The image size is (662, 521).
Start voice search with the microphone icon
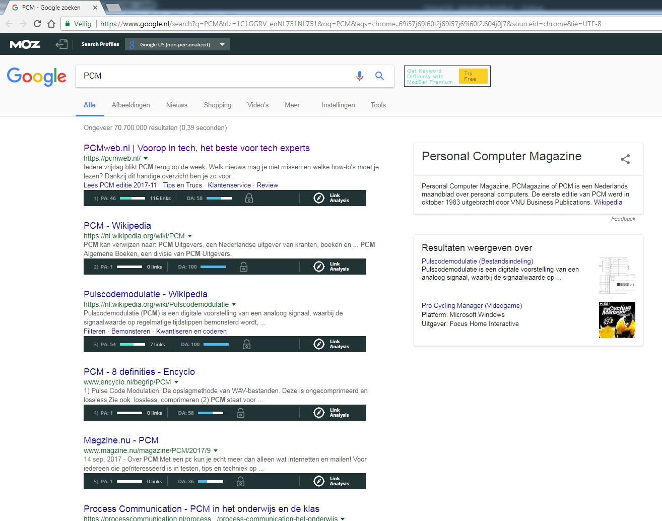click(x=360, y=76)
